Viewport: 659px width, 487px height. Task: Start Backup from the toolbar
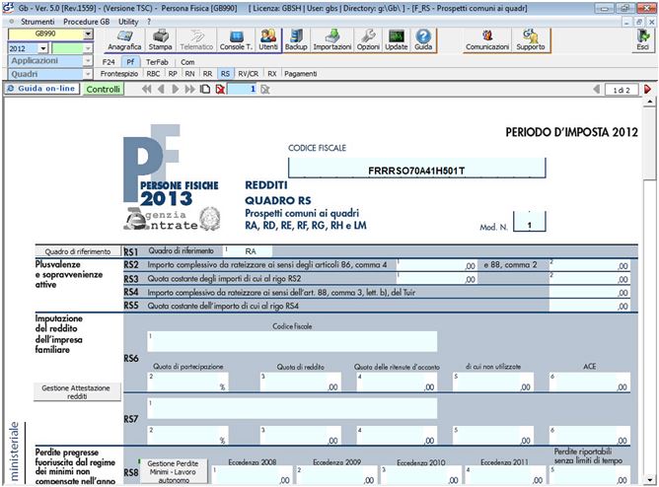coord(296,40)
